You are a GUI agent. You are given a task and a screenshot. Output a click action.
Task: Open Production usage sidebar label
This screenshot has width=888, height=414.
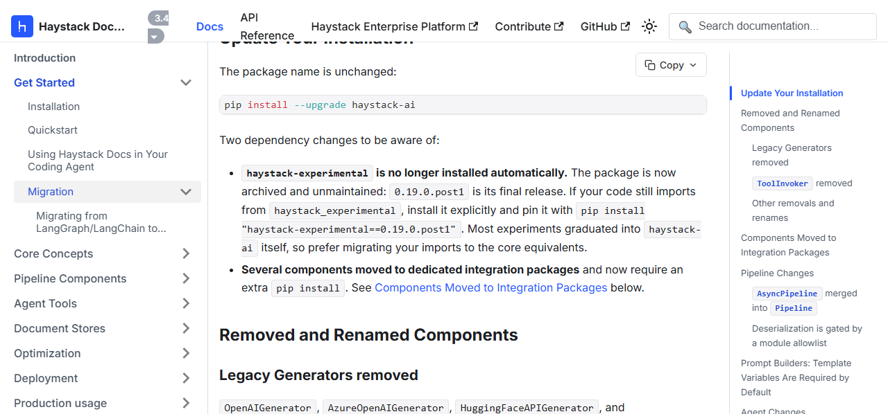click(60, 404)
